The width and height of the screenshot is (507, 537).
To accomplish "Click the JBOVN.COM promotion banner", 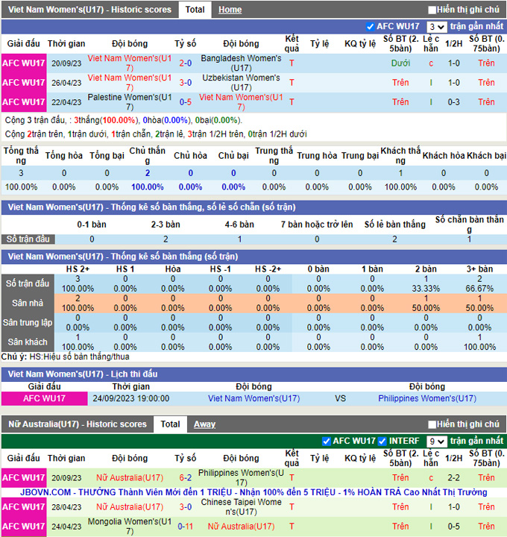I will pyautogui.click(x=253, y=492).
